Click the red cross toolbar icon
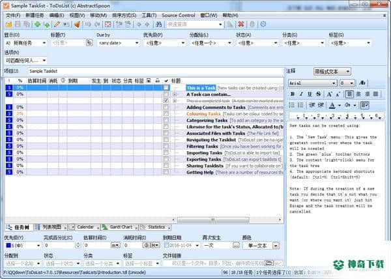The width and height of the screenshot is (391, 279). pyautogui.click(x=240, y=24)
